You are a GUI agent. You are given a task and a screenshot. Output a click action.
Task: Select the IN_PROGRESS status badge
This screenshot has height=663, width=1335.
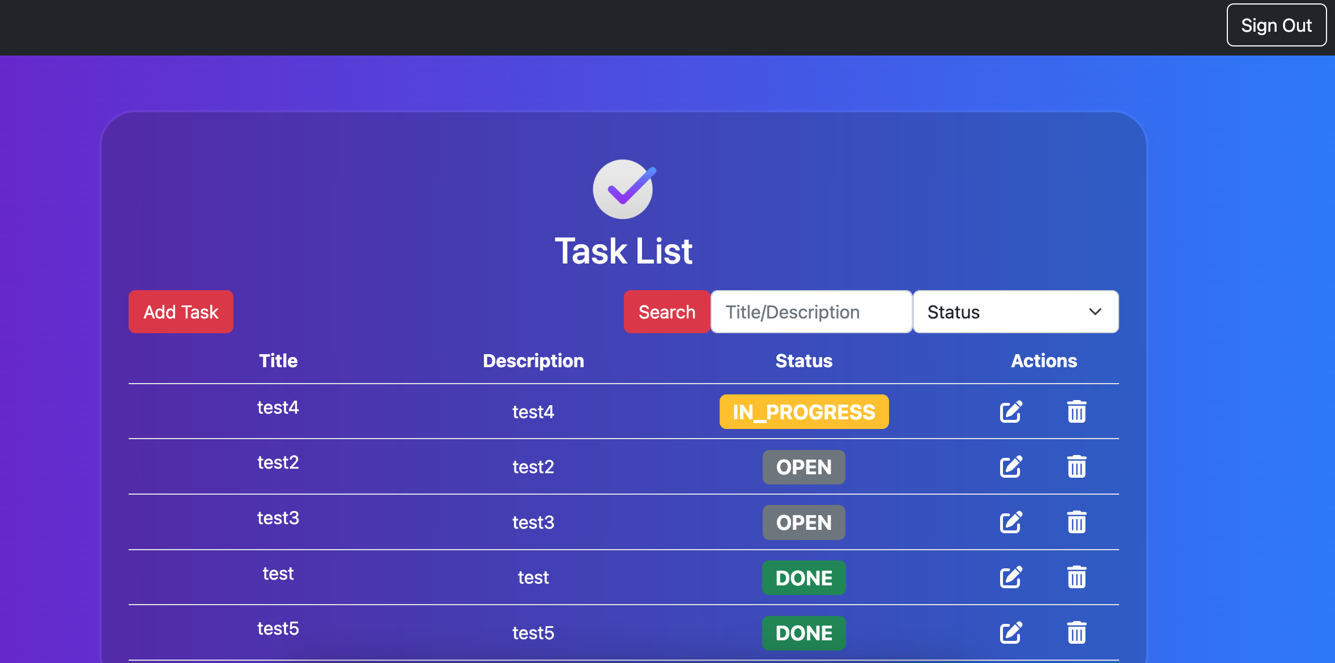[x=803, y=412]
